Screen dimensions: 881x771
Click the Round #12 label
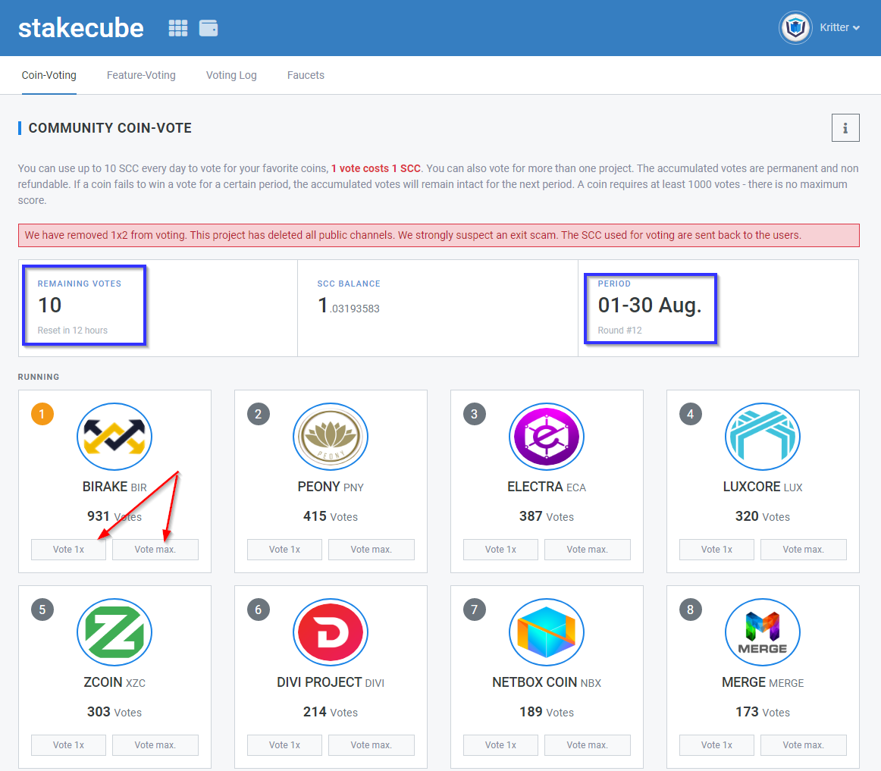click(x=619, y=331)
